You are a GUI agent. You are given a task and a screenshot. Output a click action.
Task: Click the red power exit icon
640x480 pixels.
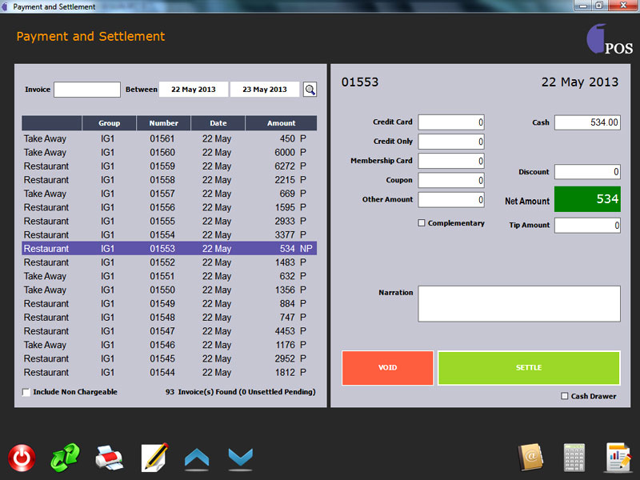point(22,458)
